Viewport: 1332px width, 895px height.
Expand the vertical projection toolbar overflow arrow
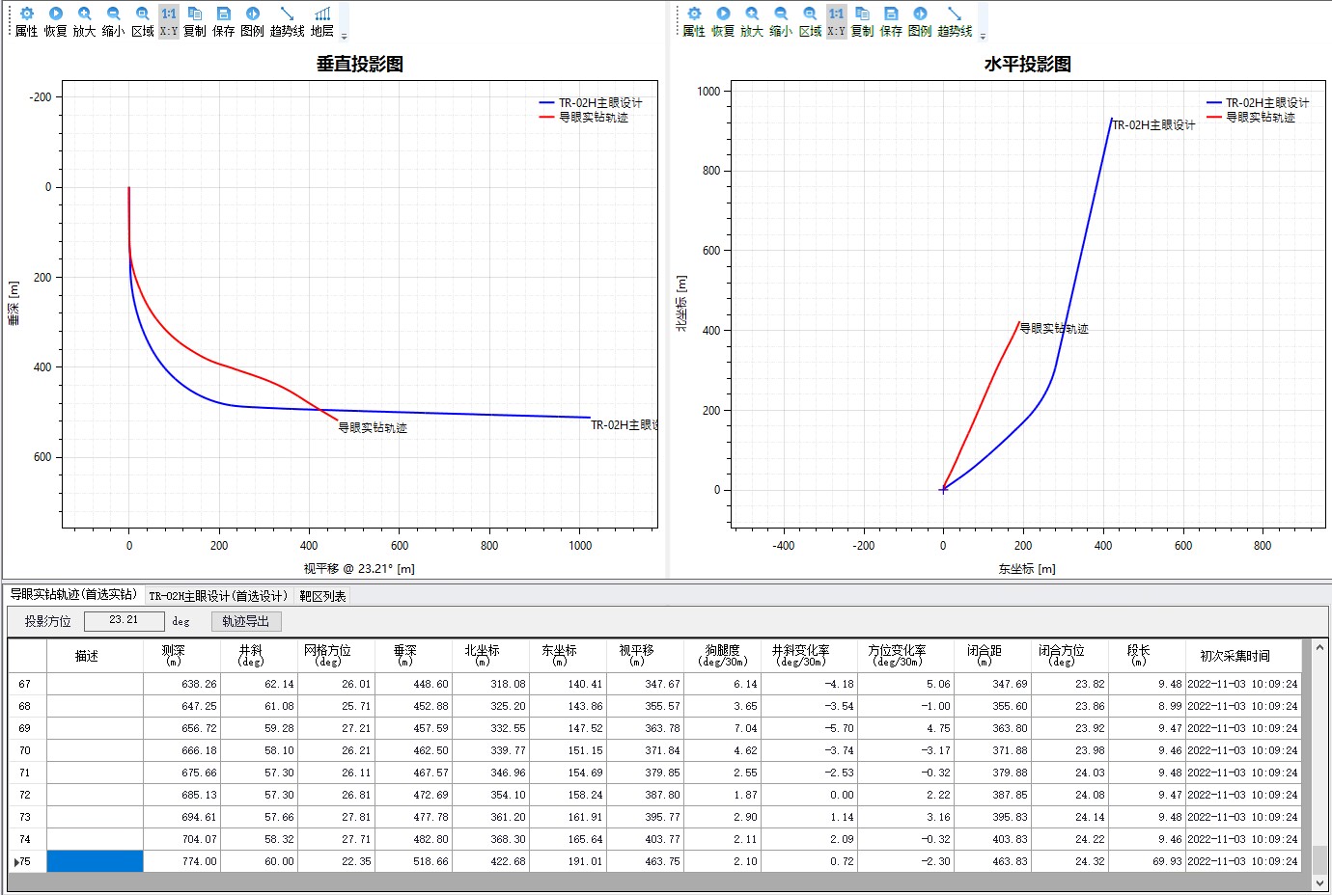[345, 37]
